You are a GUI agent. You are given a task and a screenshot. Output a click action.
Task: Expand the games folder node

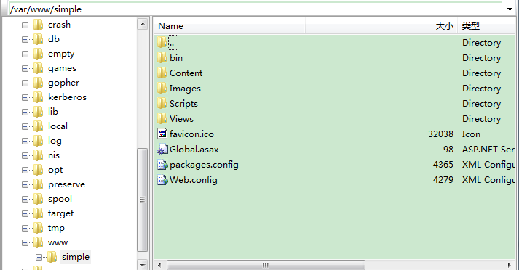tap(25, 68)
